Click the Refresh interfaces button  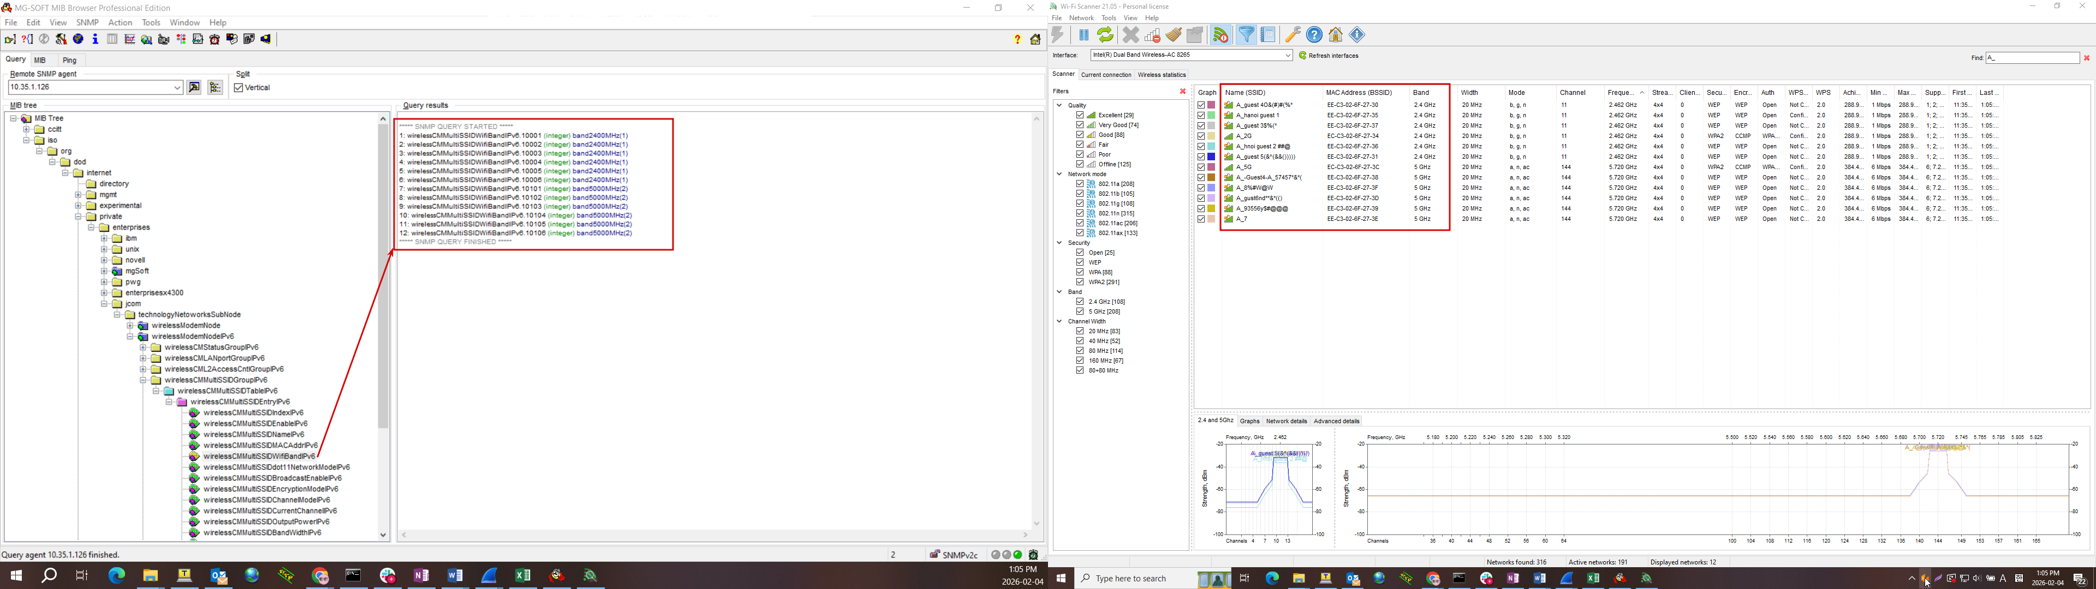coord(1329,56)
